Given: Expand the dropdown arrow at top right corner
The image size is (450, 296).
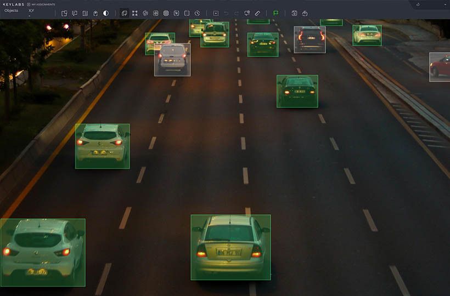Looking at the screenshot, I should (x=445, y=5).
